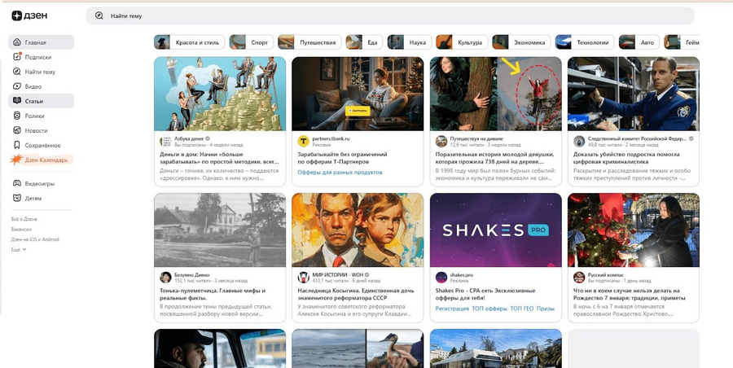This screenshot has width=733, height=368.
Task: Click the Сохранённое bookmark icon
Action: pos(17,145)
